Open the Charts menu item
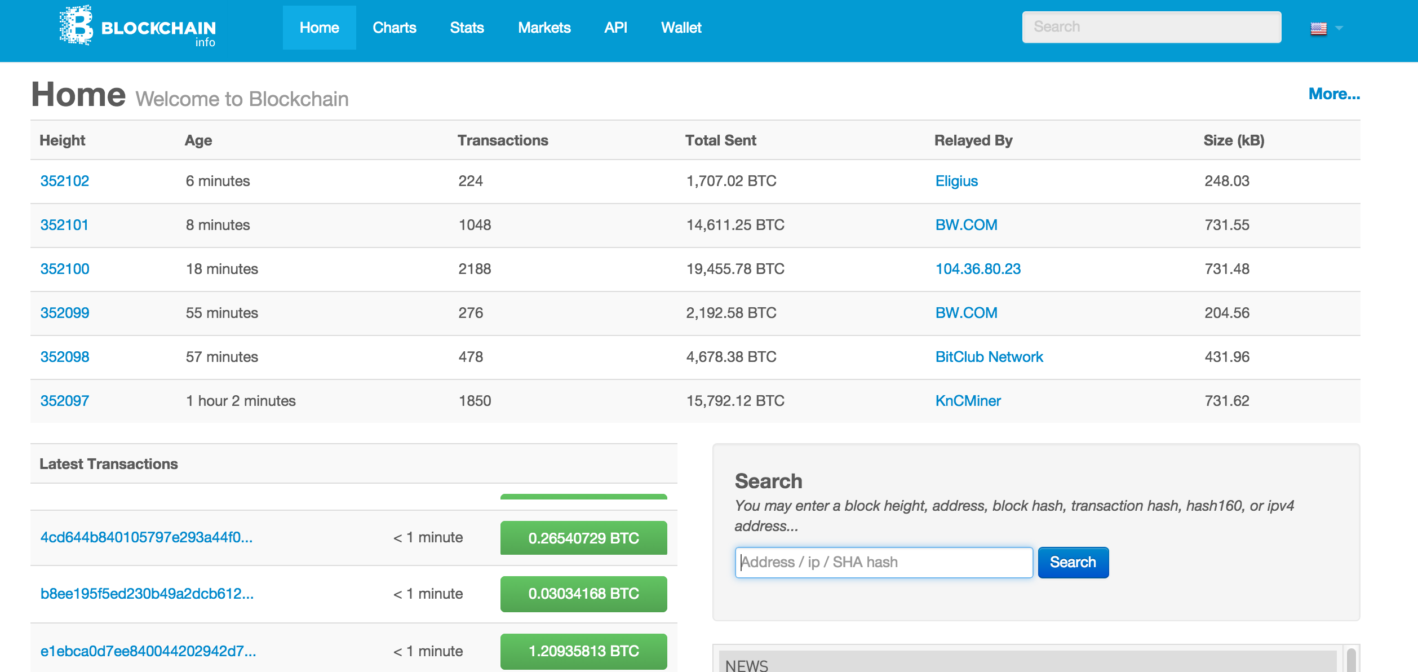 click(394, 28)
